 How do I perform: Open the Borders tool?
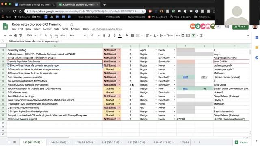(132, 36)
